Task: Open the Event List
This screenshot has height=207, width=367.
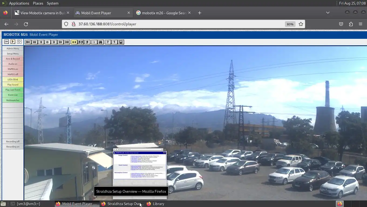Action: click(x=13, y=95)
